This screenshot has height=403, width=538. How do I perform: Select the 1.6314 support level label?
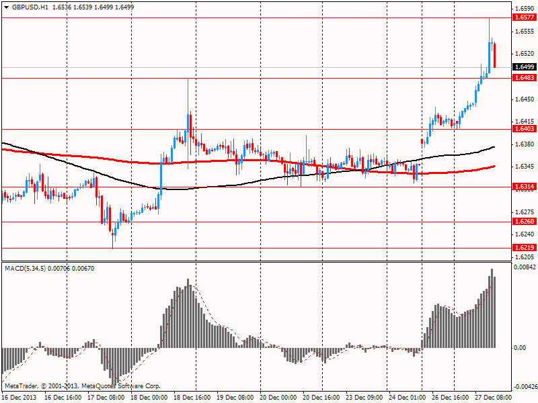pyautogui.click(x=525, y=187)
